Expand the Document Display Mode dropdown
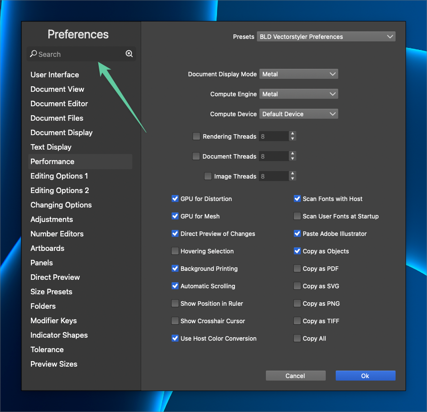This screenshot has height=412, width=427. pos(298,74)
